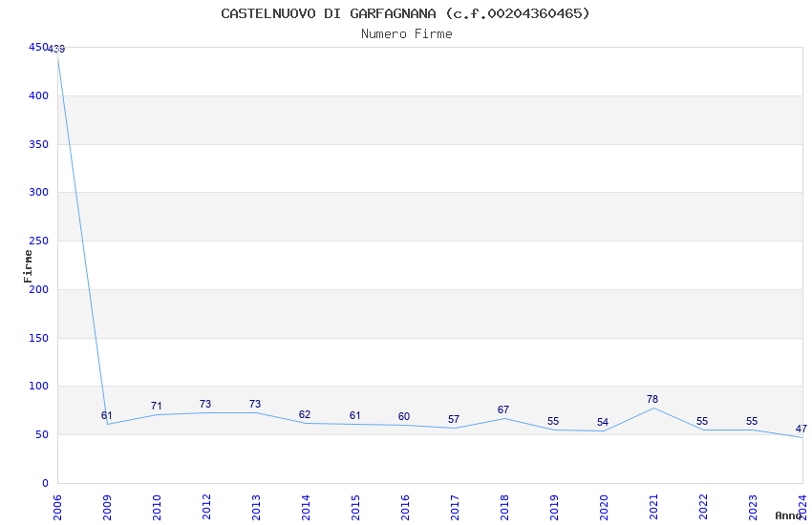
Task: Click the 2018 year label
Action: click(x=505, y=507)
